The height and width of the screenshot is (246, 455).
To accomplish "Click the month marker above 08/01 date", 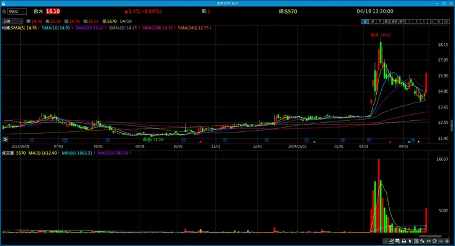I will pyautogui.click(x=108, y=140).
